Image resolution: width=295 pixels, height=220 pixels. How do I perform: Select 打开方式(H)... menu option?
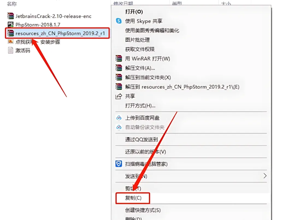tap(140, 106)
